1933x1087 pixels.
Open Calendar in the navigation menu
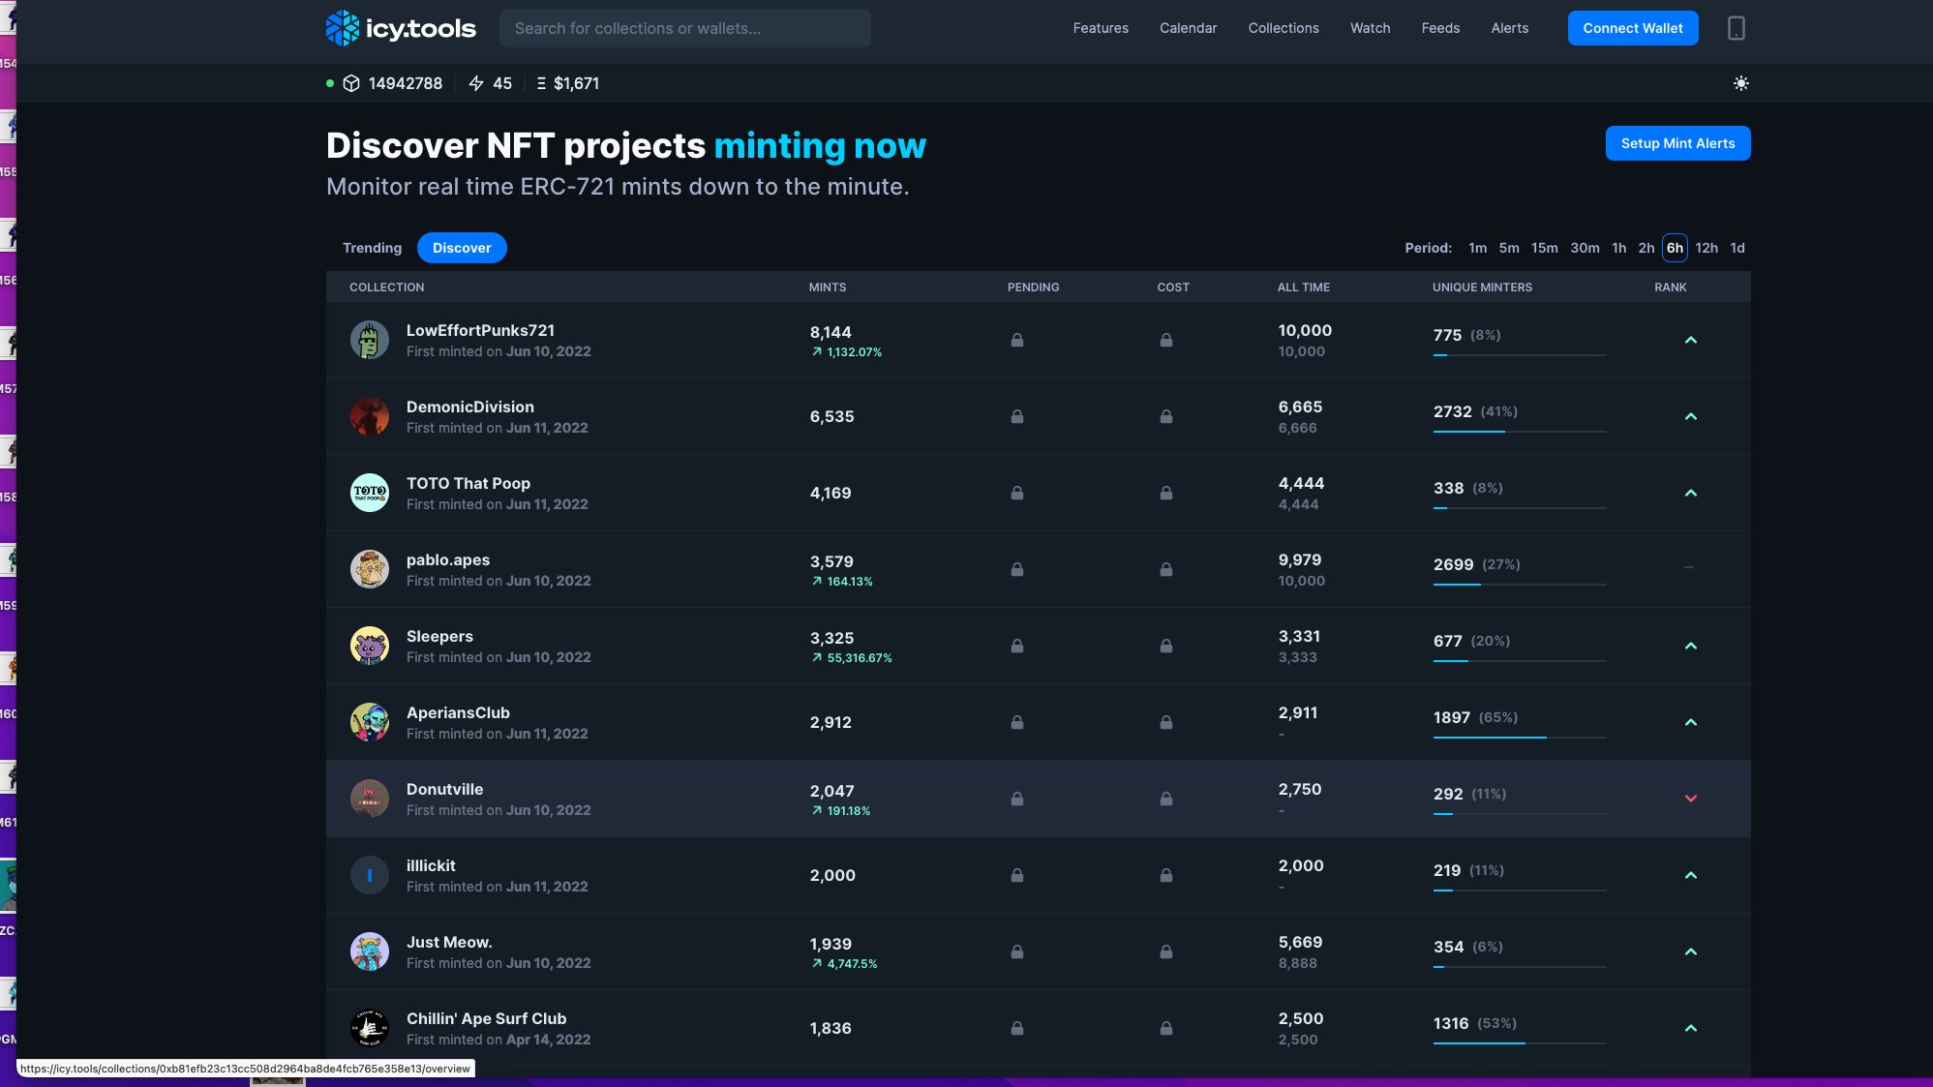click(x=1188, y=28)
